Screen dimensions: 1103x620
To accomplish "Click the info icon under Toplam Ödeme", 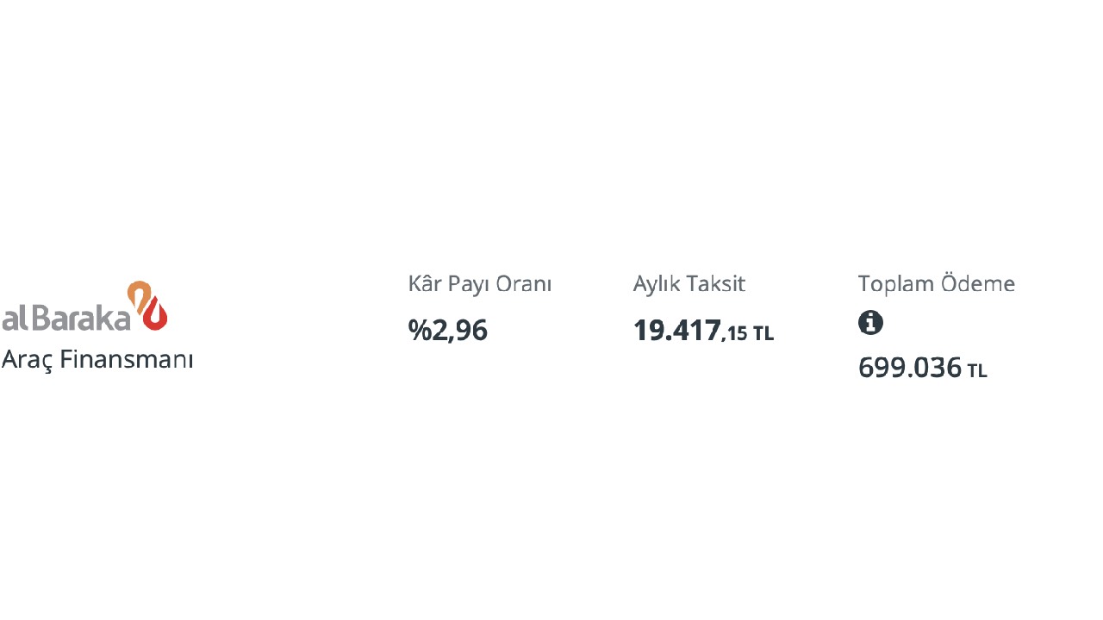I will tap(870, 323).
